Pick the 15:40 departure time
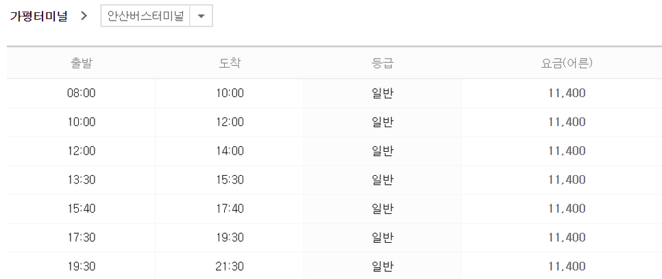The image size is (662, 279). click(81, 208)
